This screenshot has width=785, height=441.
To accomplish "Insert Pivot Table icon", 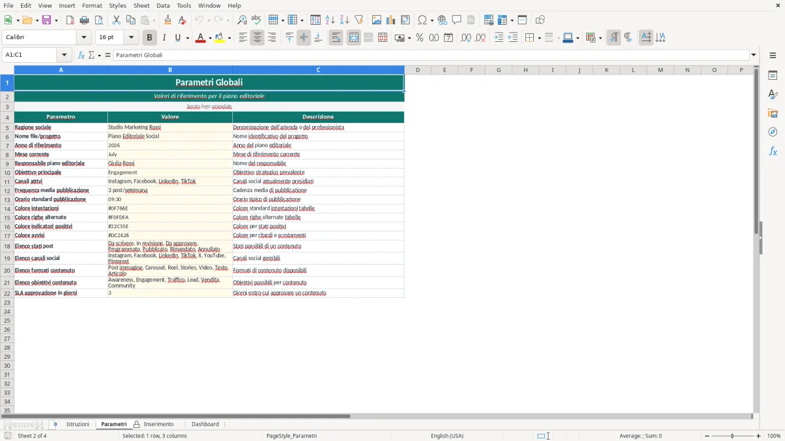I will [x=405, y=20].
